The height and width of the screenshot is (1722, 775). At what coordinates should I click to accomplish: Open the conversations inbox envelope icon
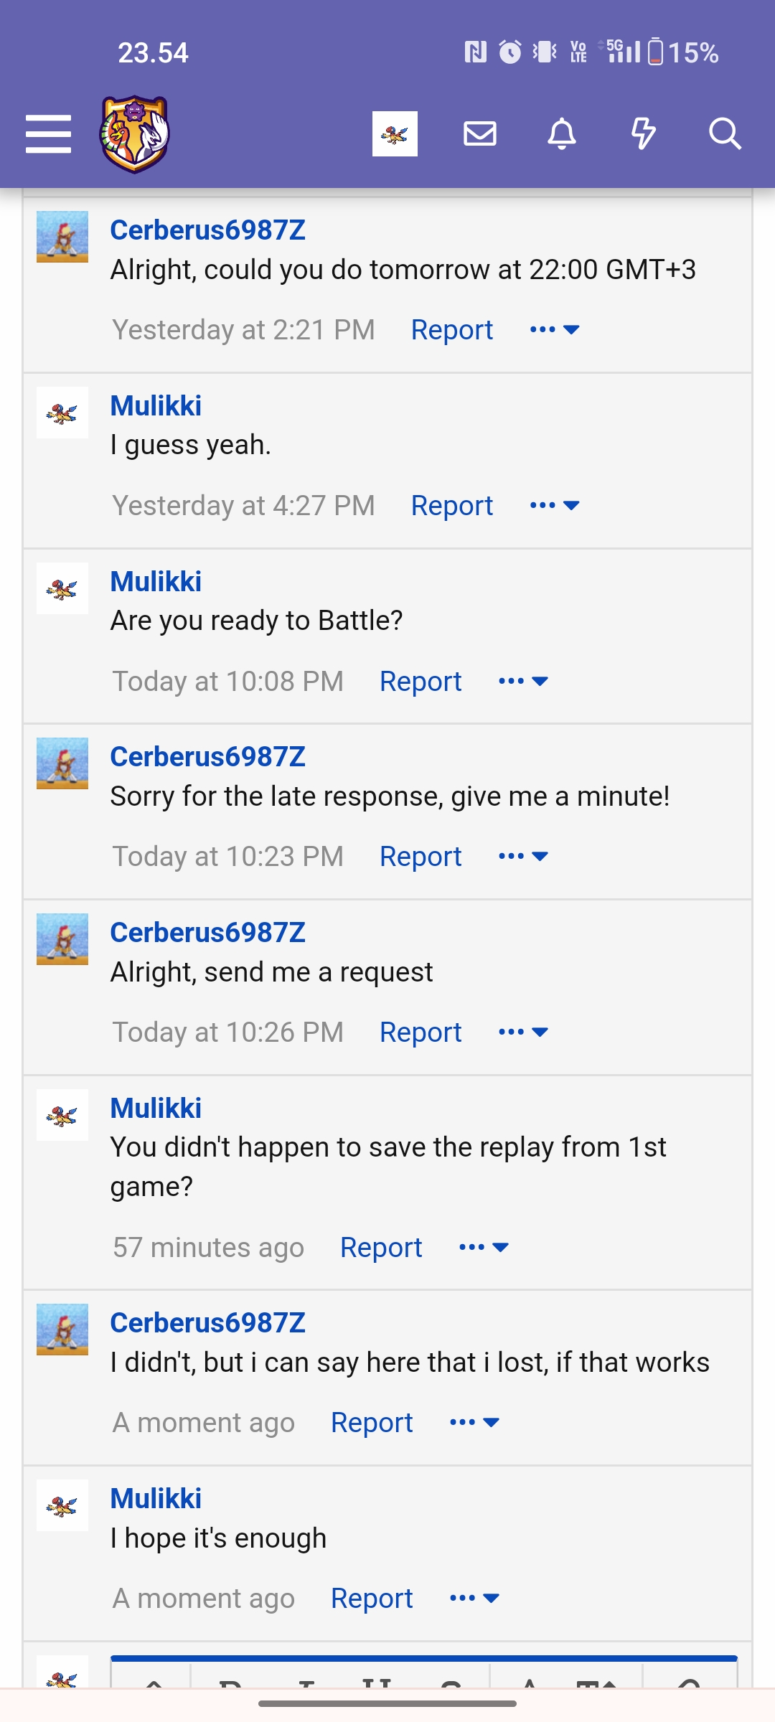point(480,134)
